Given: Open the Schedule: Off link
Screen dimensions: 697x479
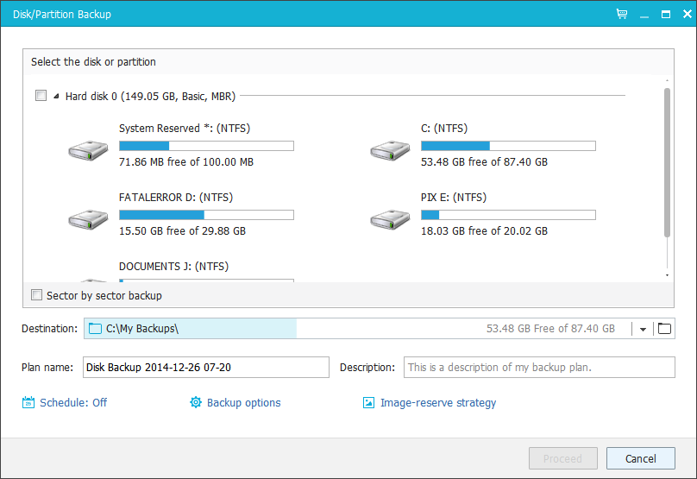Looking at the screenshot, I should point(73,403).
